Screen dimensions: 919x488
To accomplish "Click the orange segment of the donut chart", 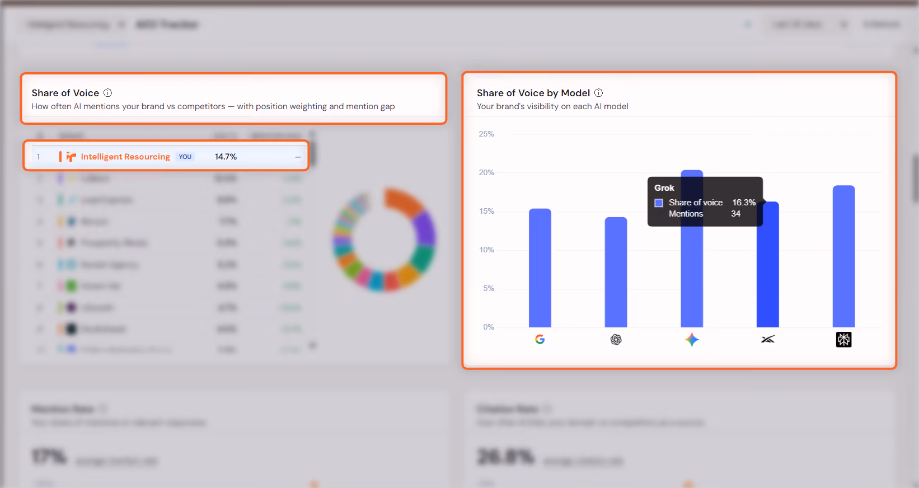I will coord(404,201).
